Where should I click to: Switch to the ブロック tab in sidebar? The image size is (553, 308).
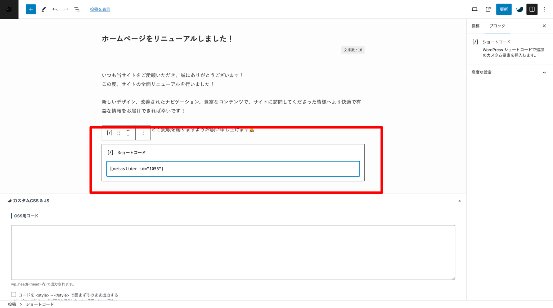coord(497,26)
